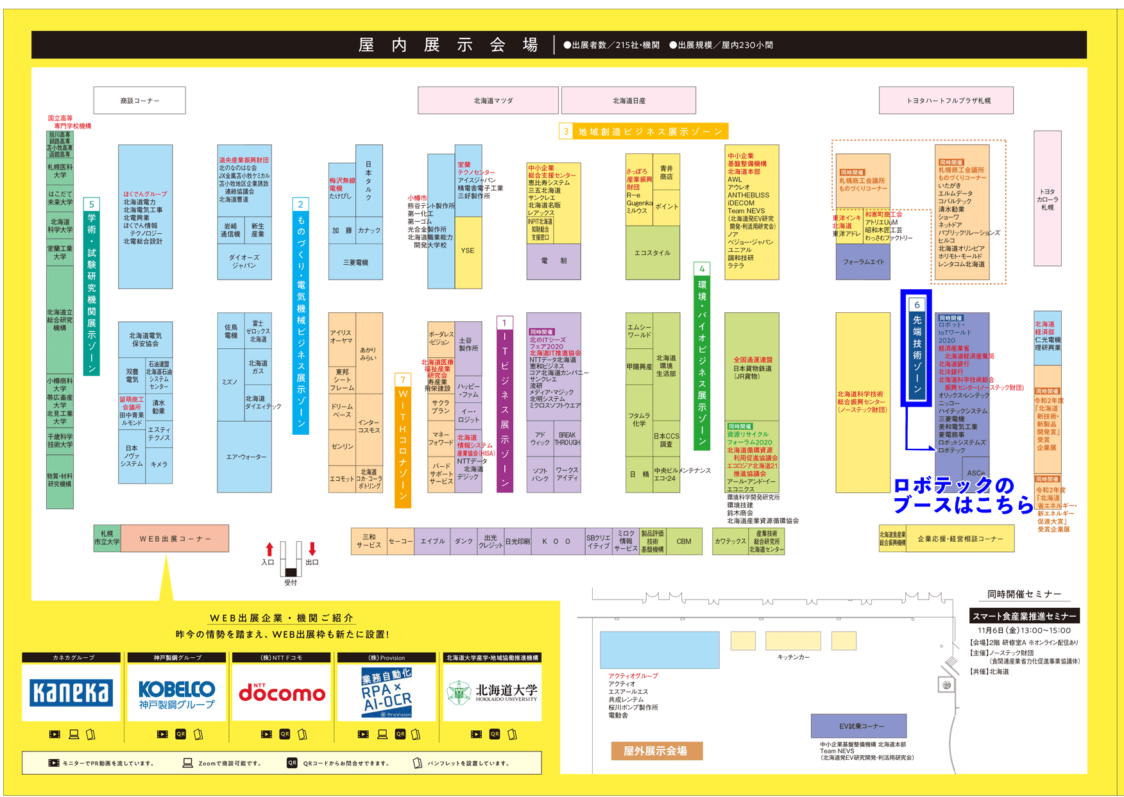
Task: Select the エコスタイル booth
Action: pos(652,253)
